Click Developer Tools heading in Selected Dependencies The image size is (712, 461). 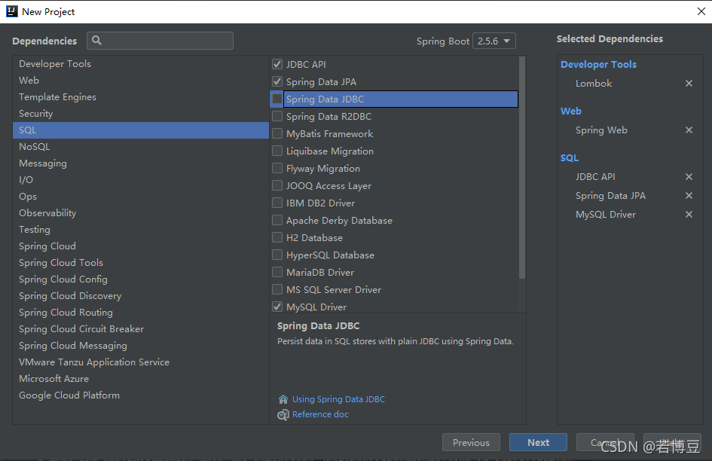(598, 65)
